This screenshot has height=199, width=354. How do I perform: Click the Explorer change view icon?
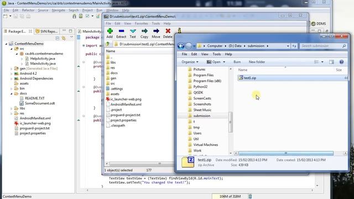316,62
